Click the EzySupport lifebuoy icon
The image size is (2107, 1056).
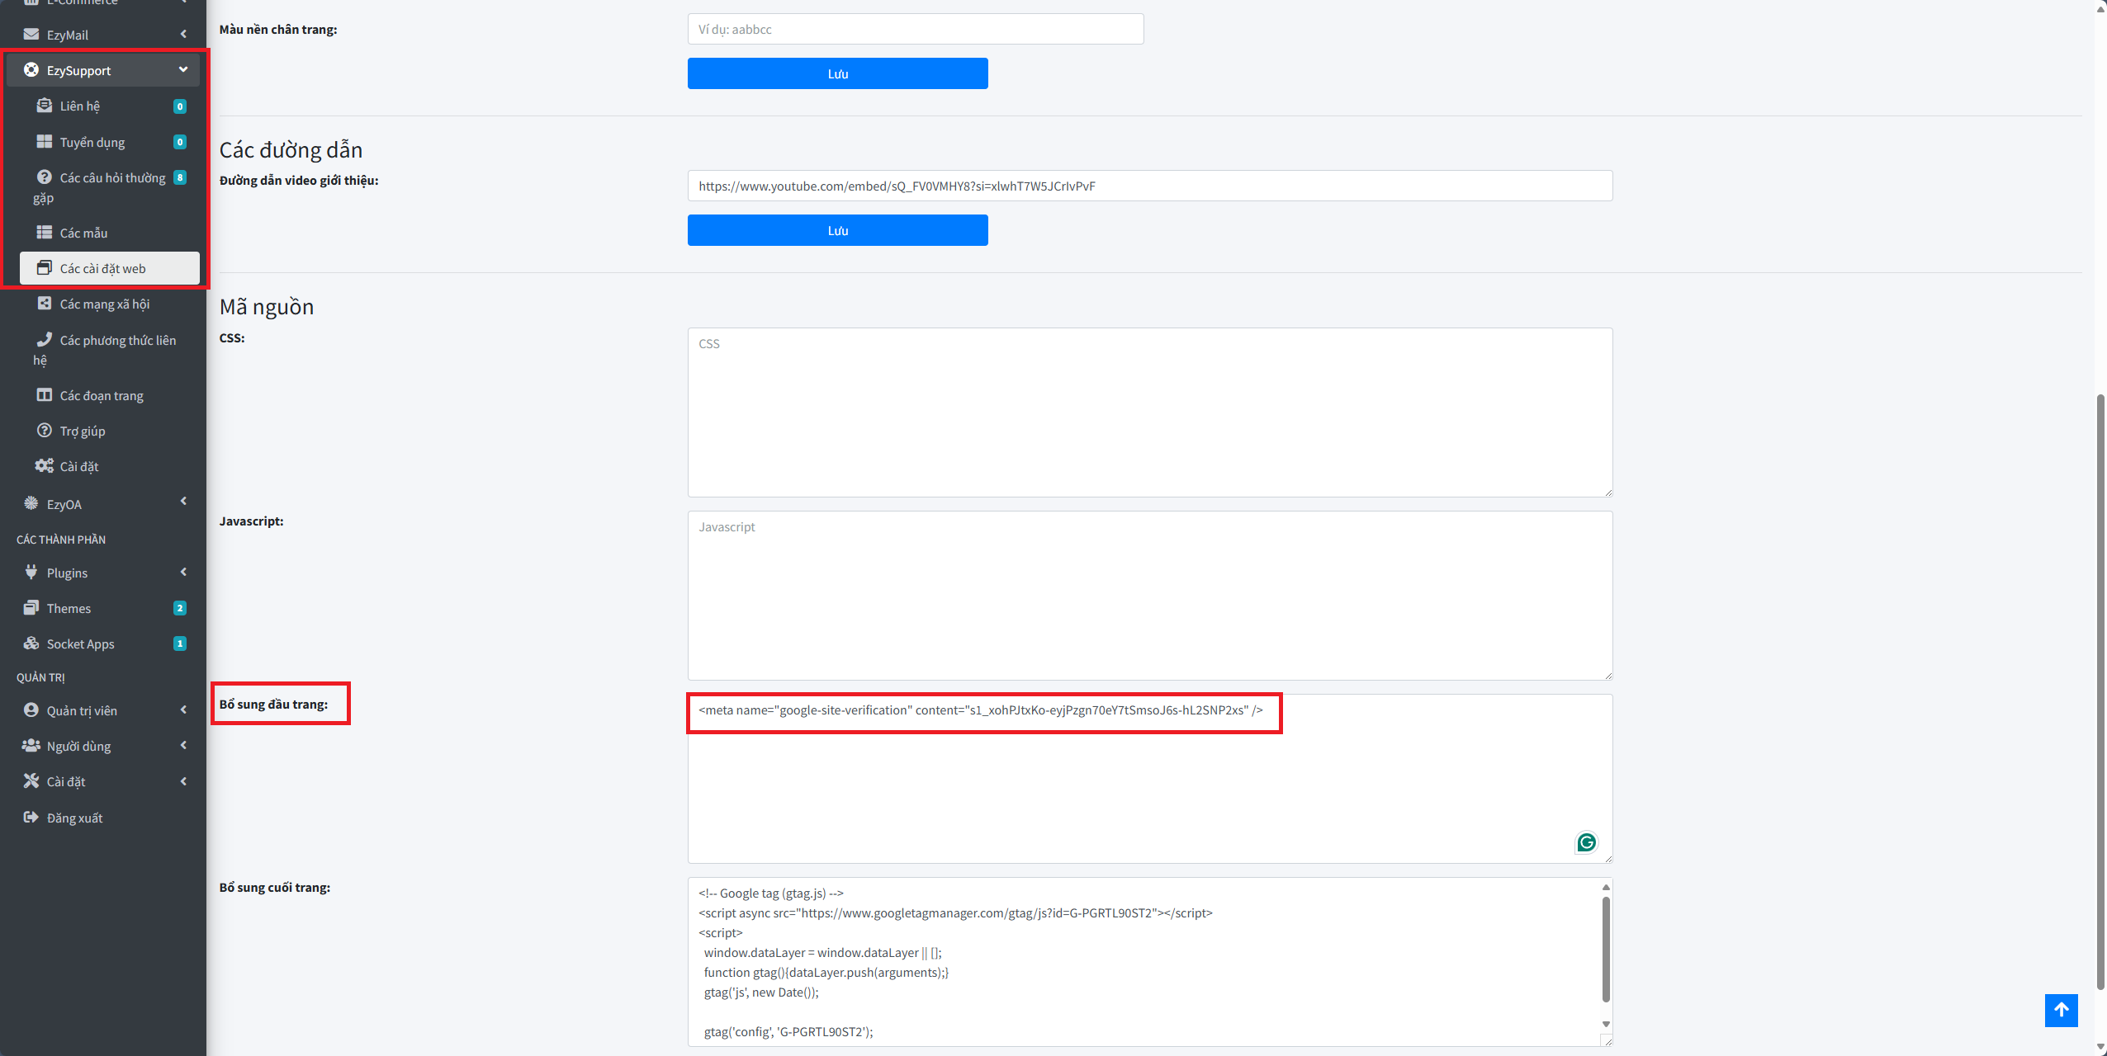coord(31,70)
